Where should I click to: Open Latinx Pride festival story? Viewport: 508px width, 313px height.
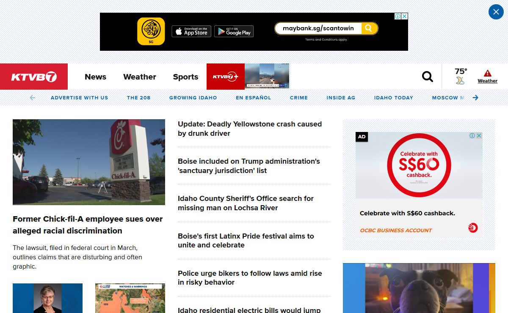tap(246, 241)
